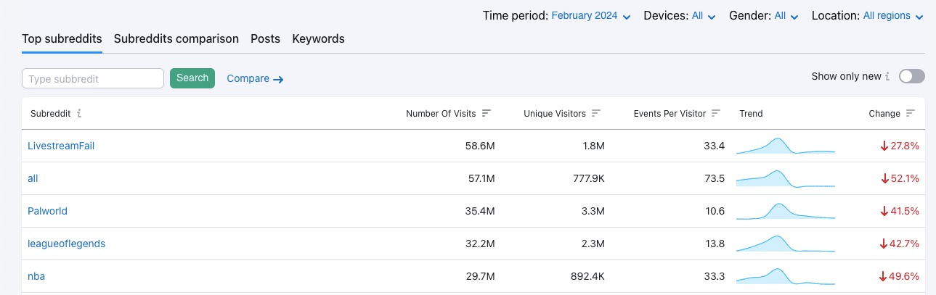The image size is (936, 295).
Task: Open the Posts tab
Action: tap(265, 38)
